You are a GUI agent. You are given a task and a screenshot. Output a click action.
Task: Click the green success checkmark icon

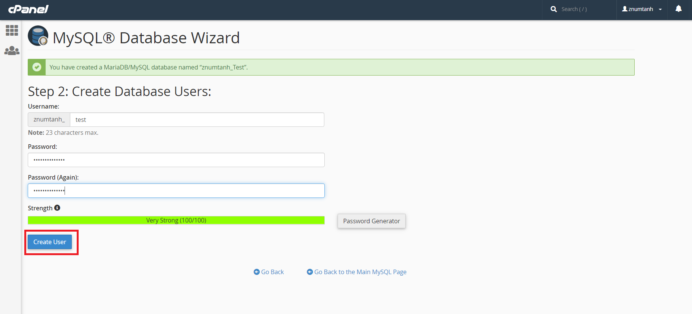[x=37, y=67]
